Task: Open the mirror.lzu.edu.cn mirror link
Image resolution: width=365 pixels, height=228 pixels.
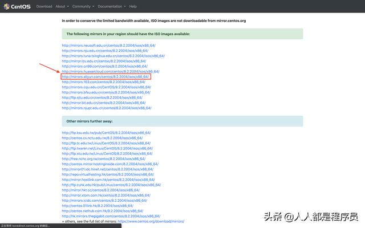Action: 104,61
